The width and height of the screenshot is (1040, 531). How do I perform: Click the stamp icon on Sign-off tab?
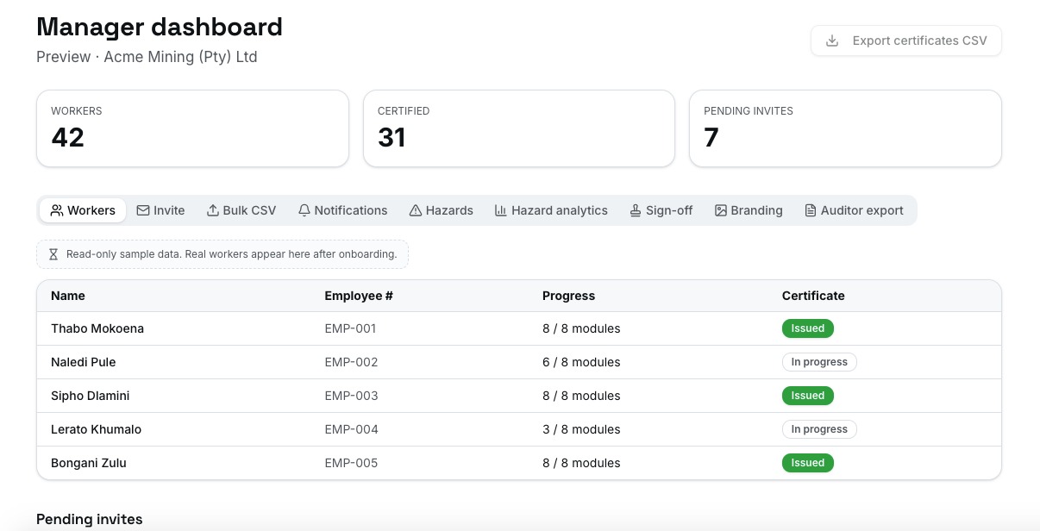[636, 210]
